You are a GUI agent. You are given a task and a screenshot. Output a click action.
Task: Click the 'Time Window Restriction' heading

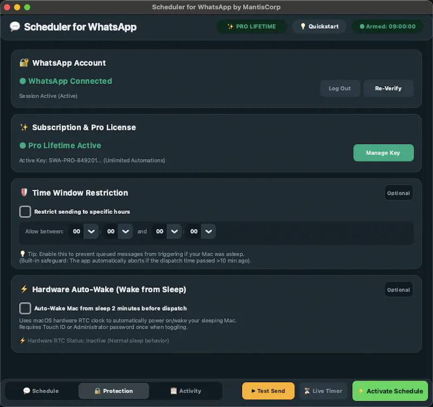(80, 193)
